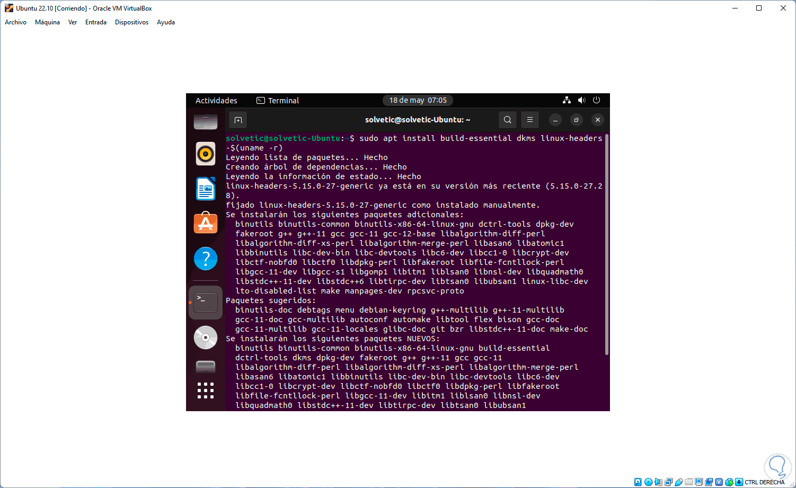Click the 'como instalado manualmente' line

(383, 205)
